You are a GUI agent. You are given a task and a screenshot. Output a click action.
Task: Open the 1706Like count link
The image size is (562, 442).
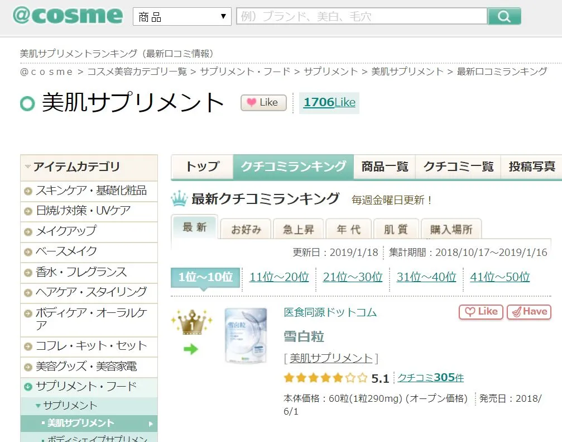pyautogui.click(x=329, y=103)
